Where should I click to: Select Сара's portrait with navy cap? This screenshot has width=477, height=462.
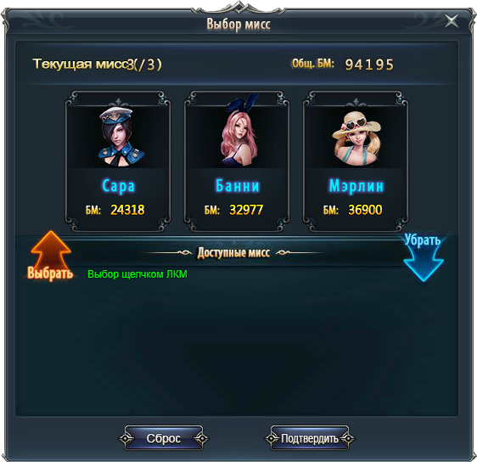[x=121, y=137]
